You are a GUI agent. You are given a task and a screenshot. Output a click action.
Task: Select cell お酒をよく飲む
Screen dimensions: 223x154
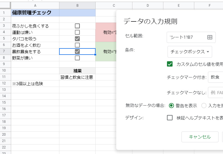[35, 45]
